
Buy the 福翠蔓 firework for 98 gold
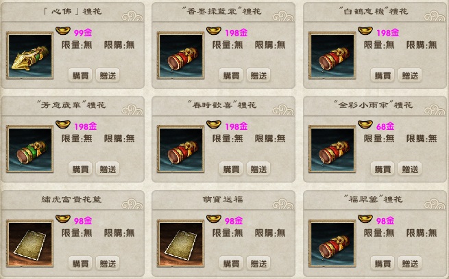(383, 263)
